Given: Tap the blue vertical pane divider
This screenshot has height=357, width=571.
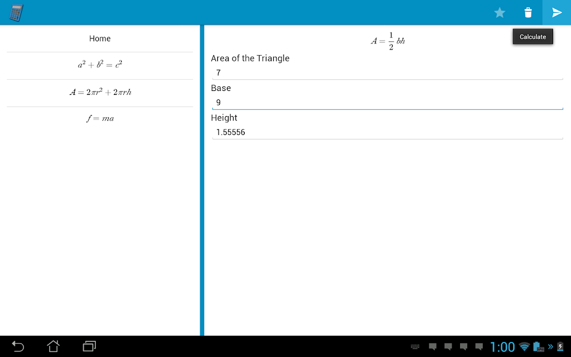Looking at the screenshot, I should pos(202,180).
